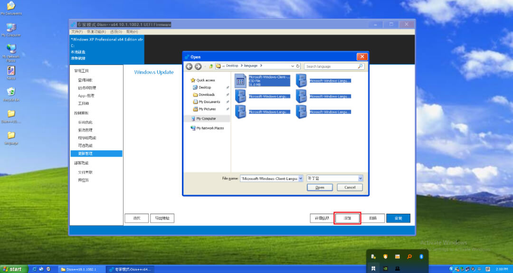The height and width of the screenshot is (273, 513).
Task: Click the Cancel button
Action: coord(350,188)
